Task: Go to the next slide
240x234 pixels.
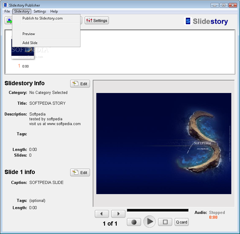Action: tap(118, 214)
